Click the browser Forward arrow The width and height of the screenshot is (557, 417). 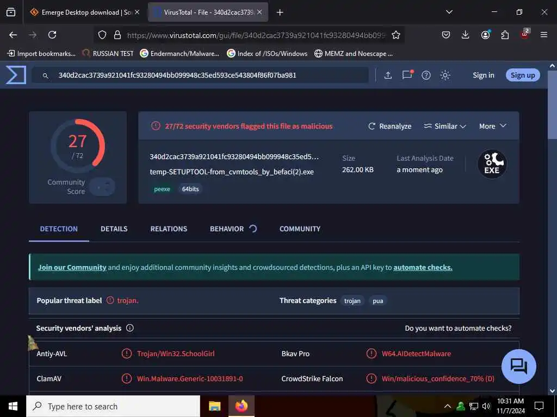(x=32, y=35)
